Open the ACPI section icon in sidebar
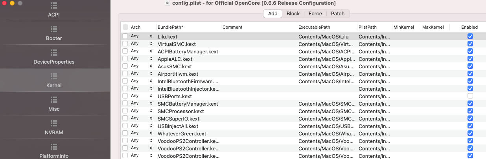 [x=54, y=6]
